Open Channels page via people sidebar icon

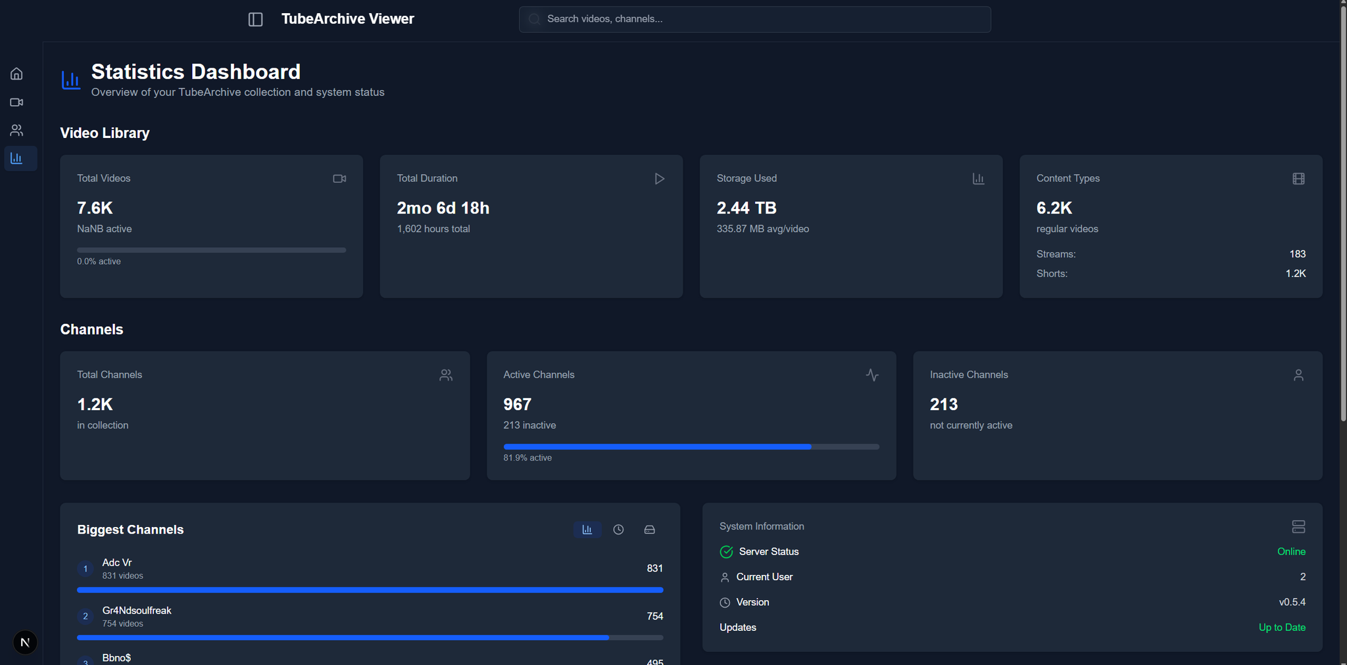[x=16, y=130]
